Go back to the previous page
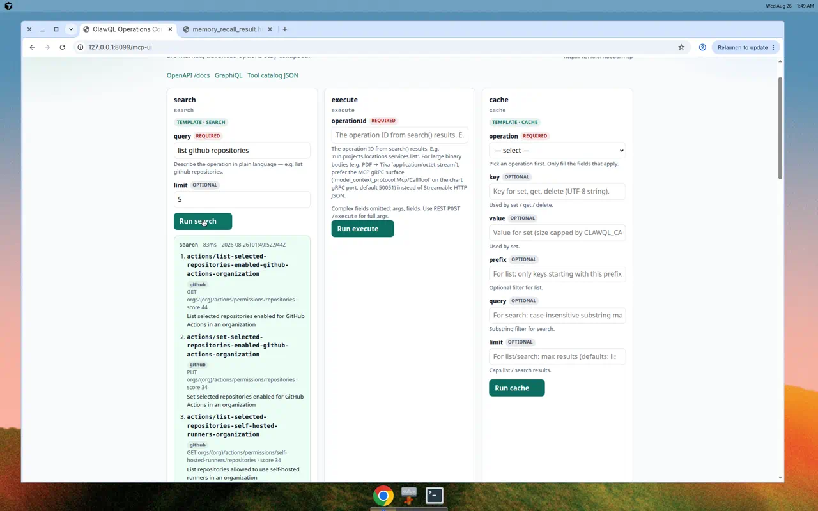 [33, 47]
